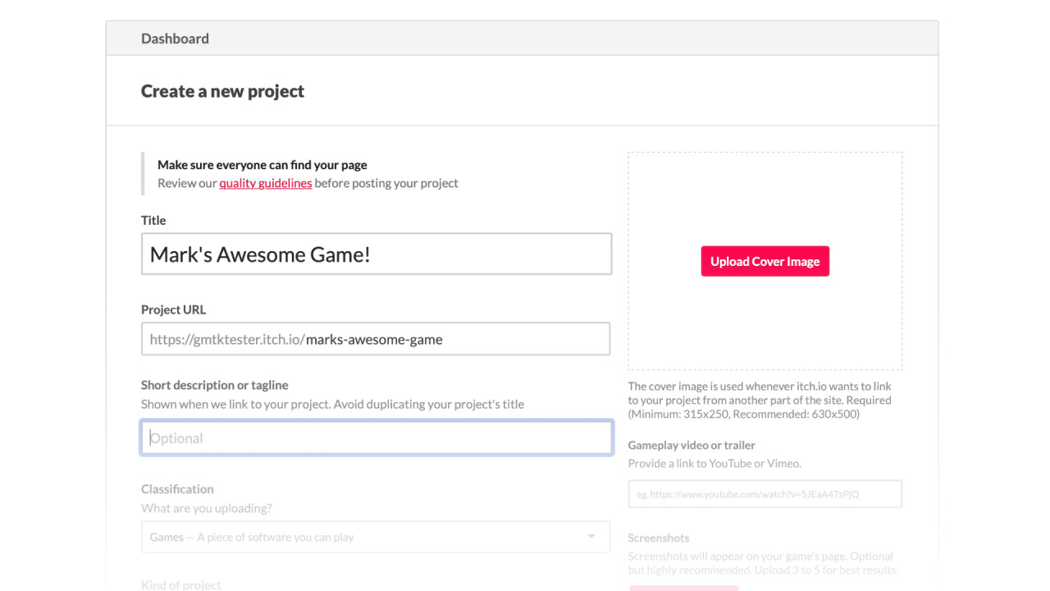The width and height of the screenshot is (1050, 591).
Task: Click the Classification dropdown arrow icon
Action: tap(591, 537)
